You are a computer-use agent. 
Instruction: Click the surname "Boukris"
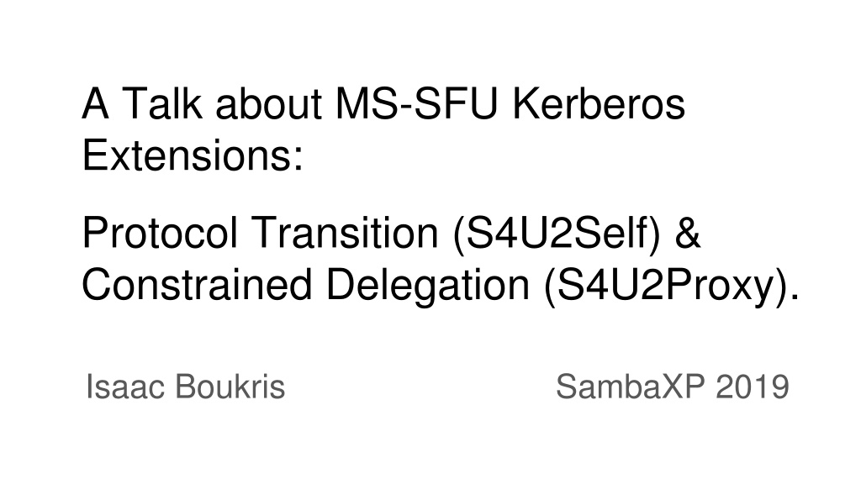[230, 387]
